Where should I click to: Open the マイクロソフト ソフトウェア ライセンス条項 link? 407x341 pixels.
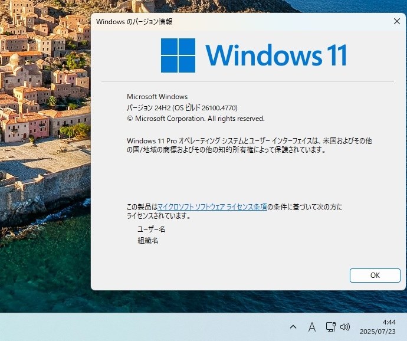[x=212, y=207]
